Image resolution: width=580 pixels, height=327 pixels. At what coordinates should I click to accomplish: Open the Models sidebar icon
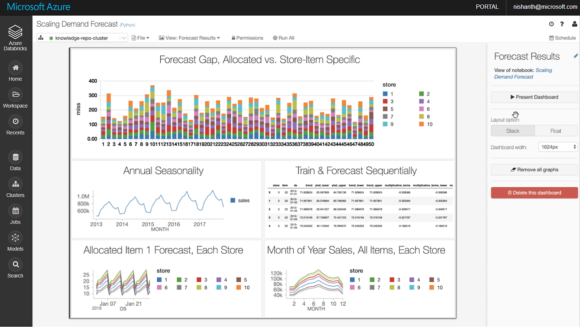pyautogui.click(x=15, y=238)
